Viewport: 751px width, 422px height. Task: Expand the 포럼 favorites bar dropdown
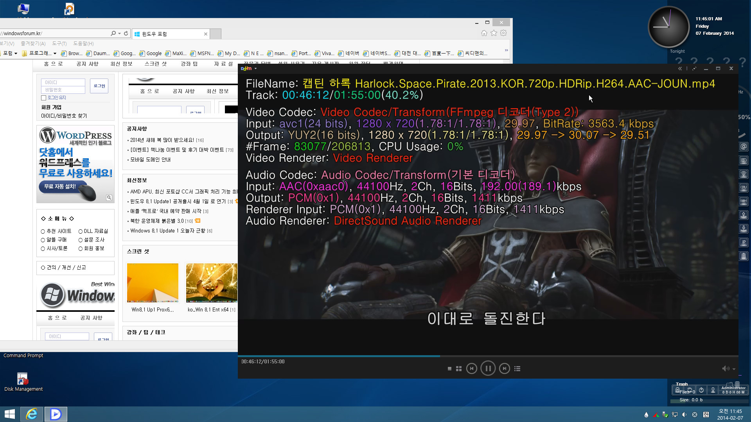tap(16, 54)
